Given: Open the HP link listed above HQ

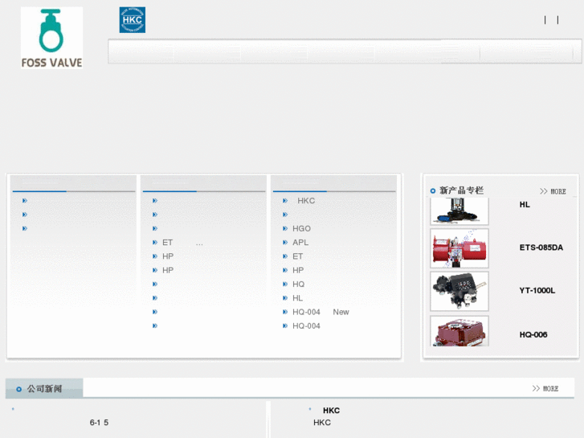Looking at the screenshot, I should (298, 270).
